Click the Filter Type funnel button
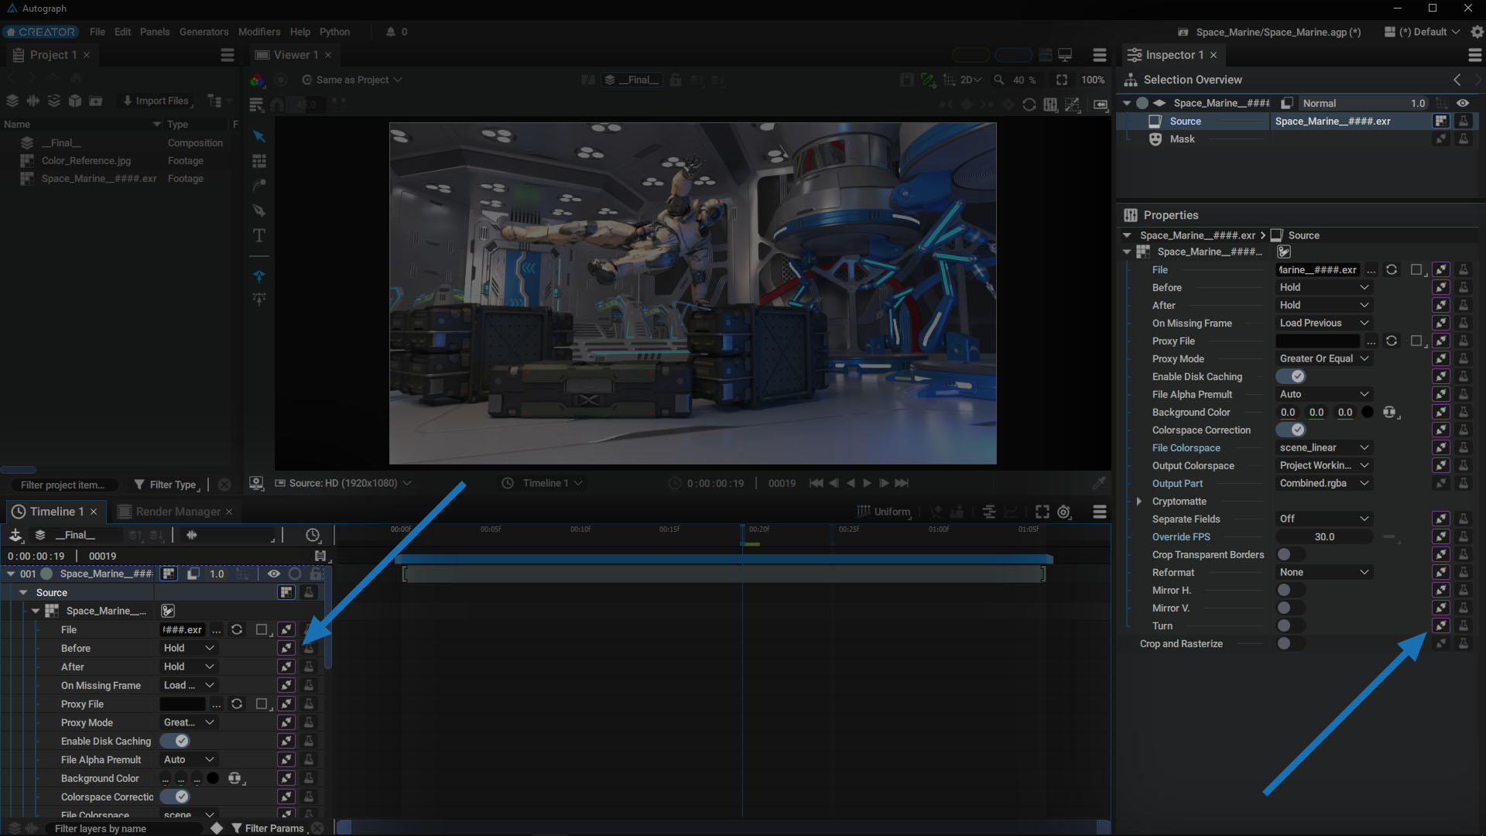 pyautogui.click(x=166, y=485)
